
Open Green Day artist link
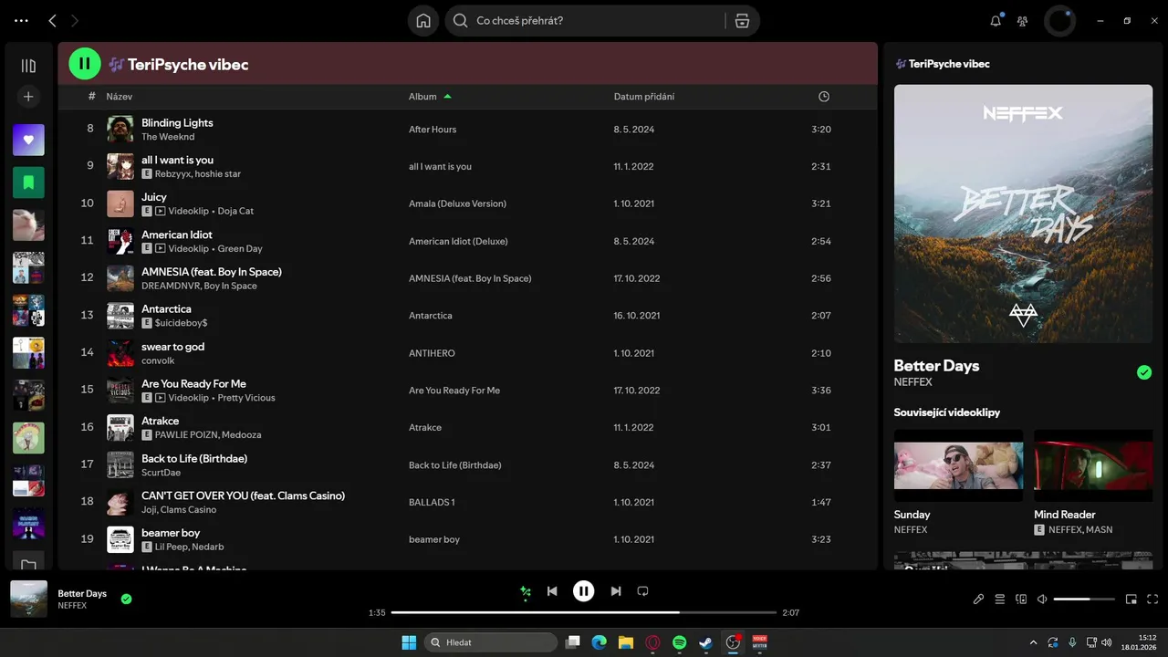(x=240, y=248)
